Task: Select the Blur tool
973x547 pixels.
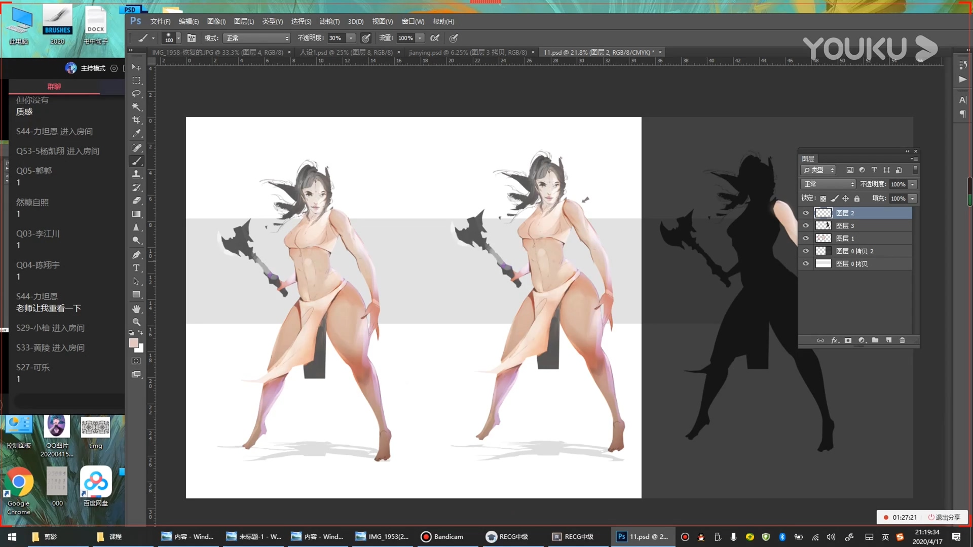Action: (136, 227)
